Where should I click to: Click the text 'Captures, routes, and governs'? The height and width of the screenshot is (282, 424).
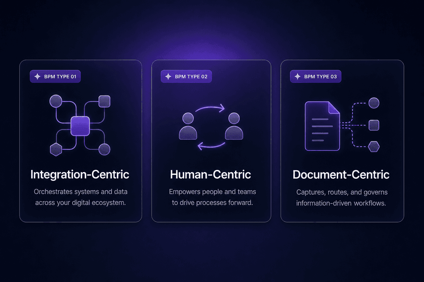342,192
